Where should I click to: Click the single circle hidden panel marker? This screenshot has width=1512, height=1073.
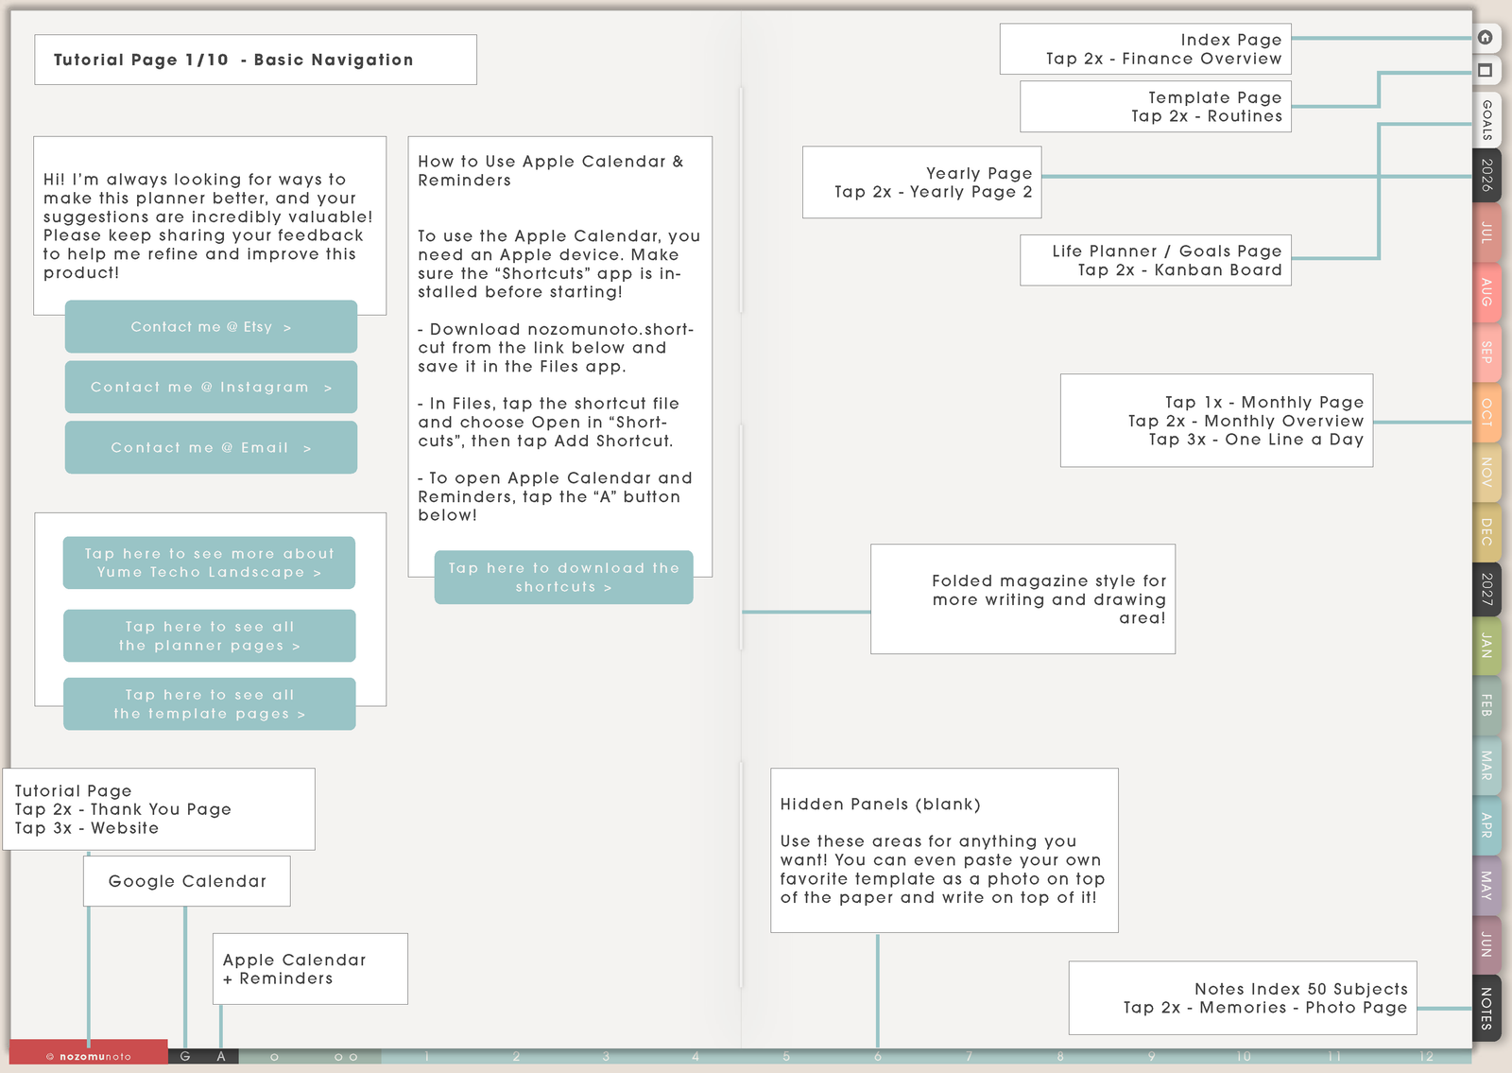coord(274,1057)
